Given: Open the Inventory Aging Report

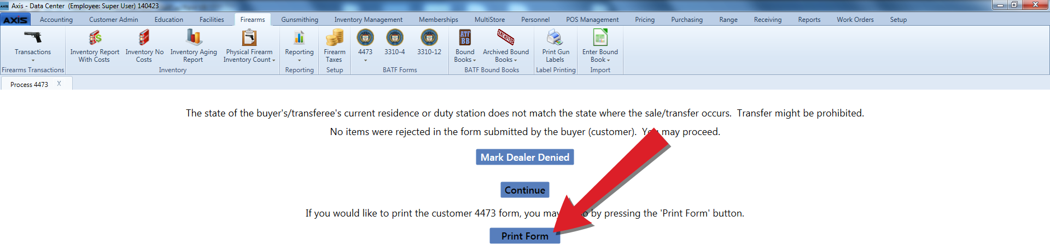Looking at the screenshot, I should [x=194, y=46].
